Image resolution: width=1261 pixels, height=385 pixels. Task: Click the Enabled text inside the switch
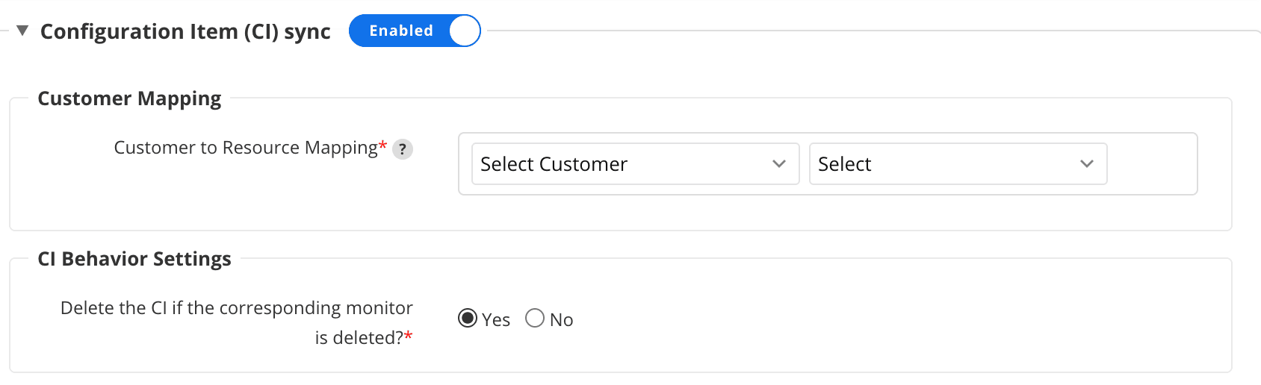pyautogui.click(x=401, y=31)
